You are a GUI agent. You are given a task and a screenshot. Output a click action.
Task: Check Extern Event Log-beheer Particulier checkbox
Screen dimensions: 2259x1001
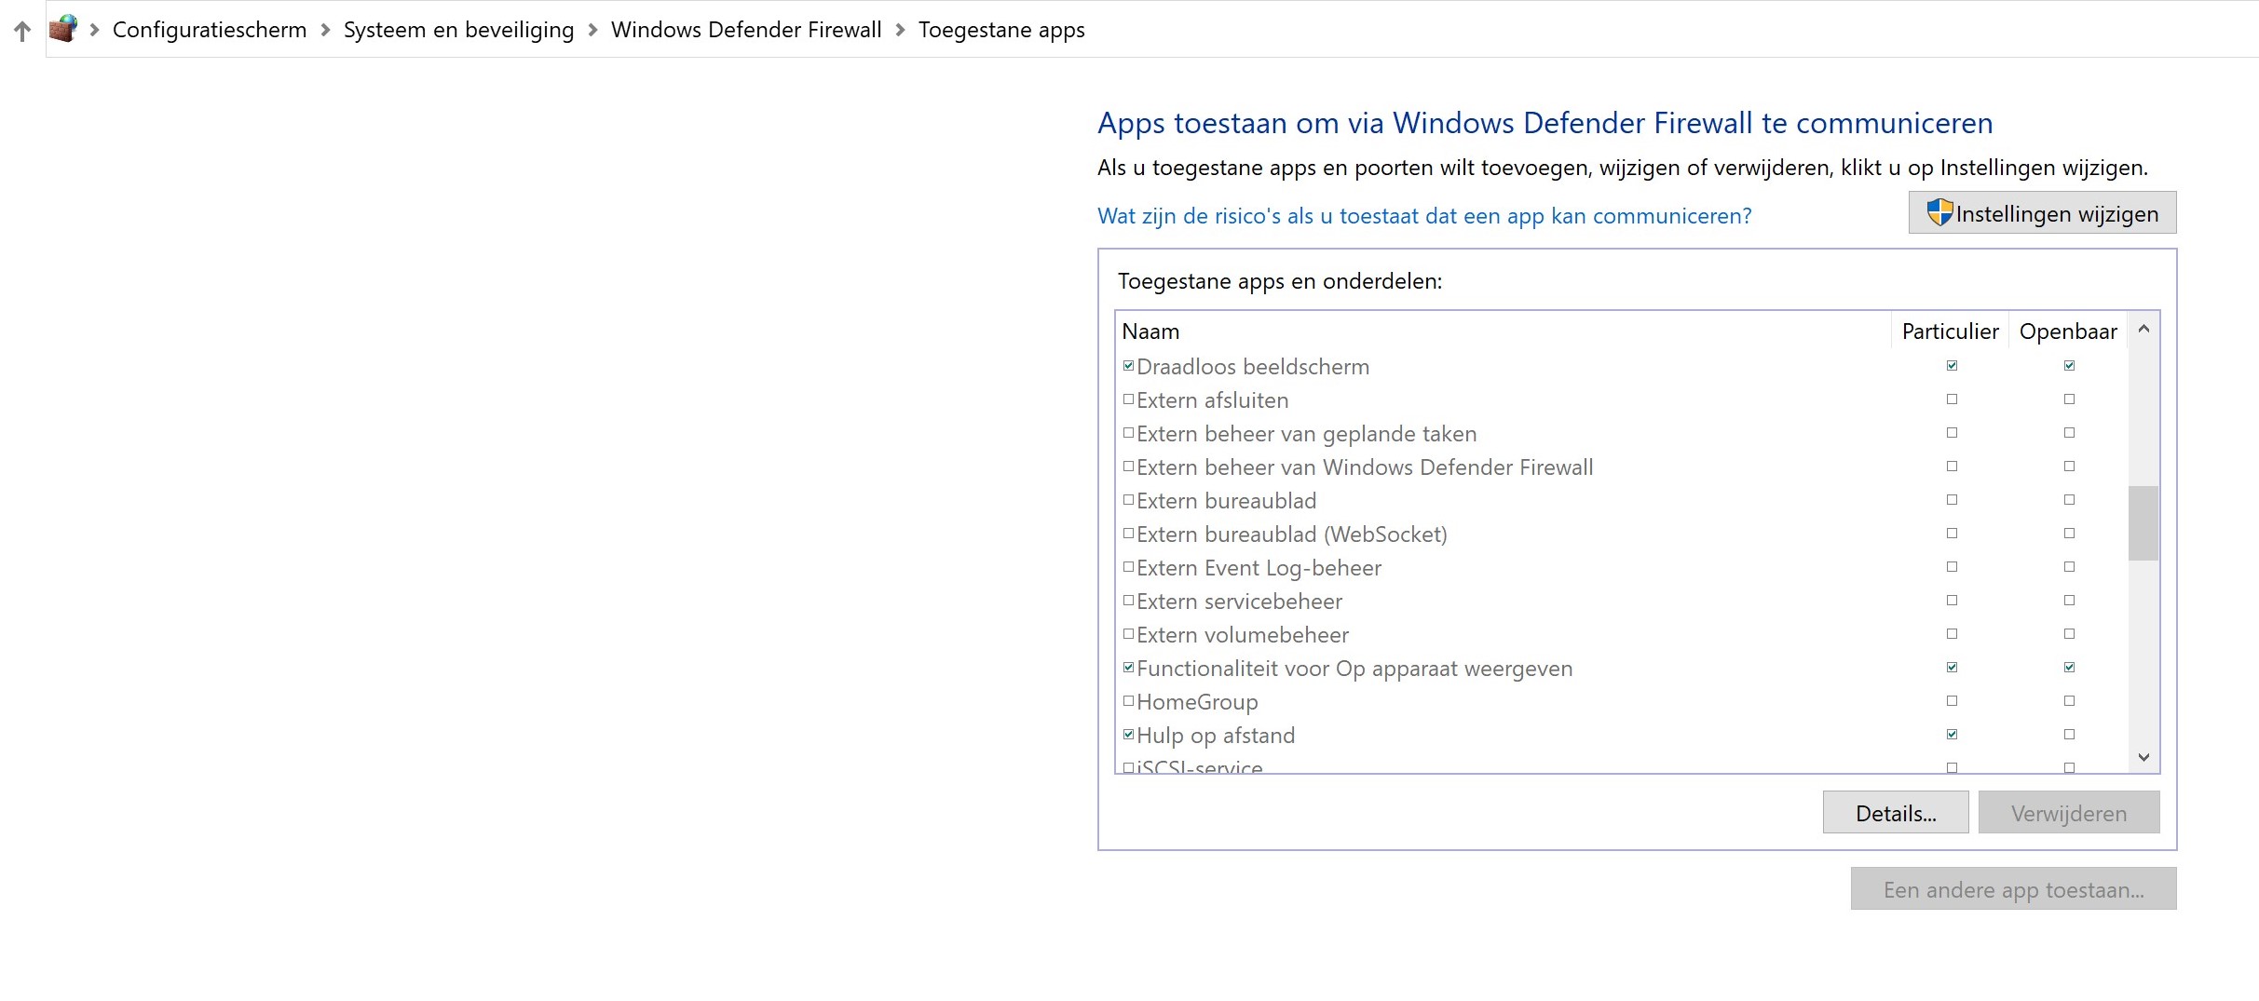pos(1952,567)
